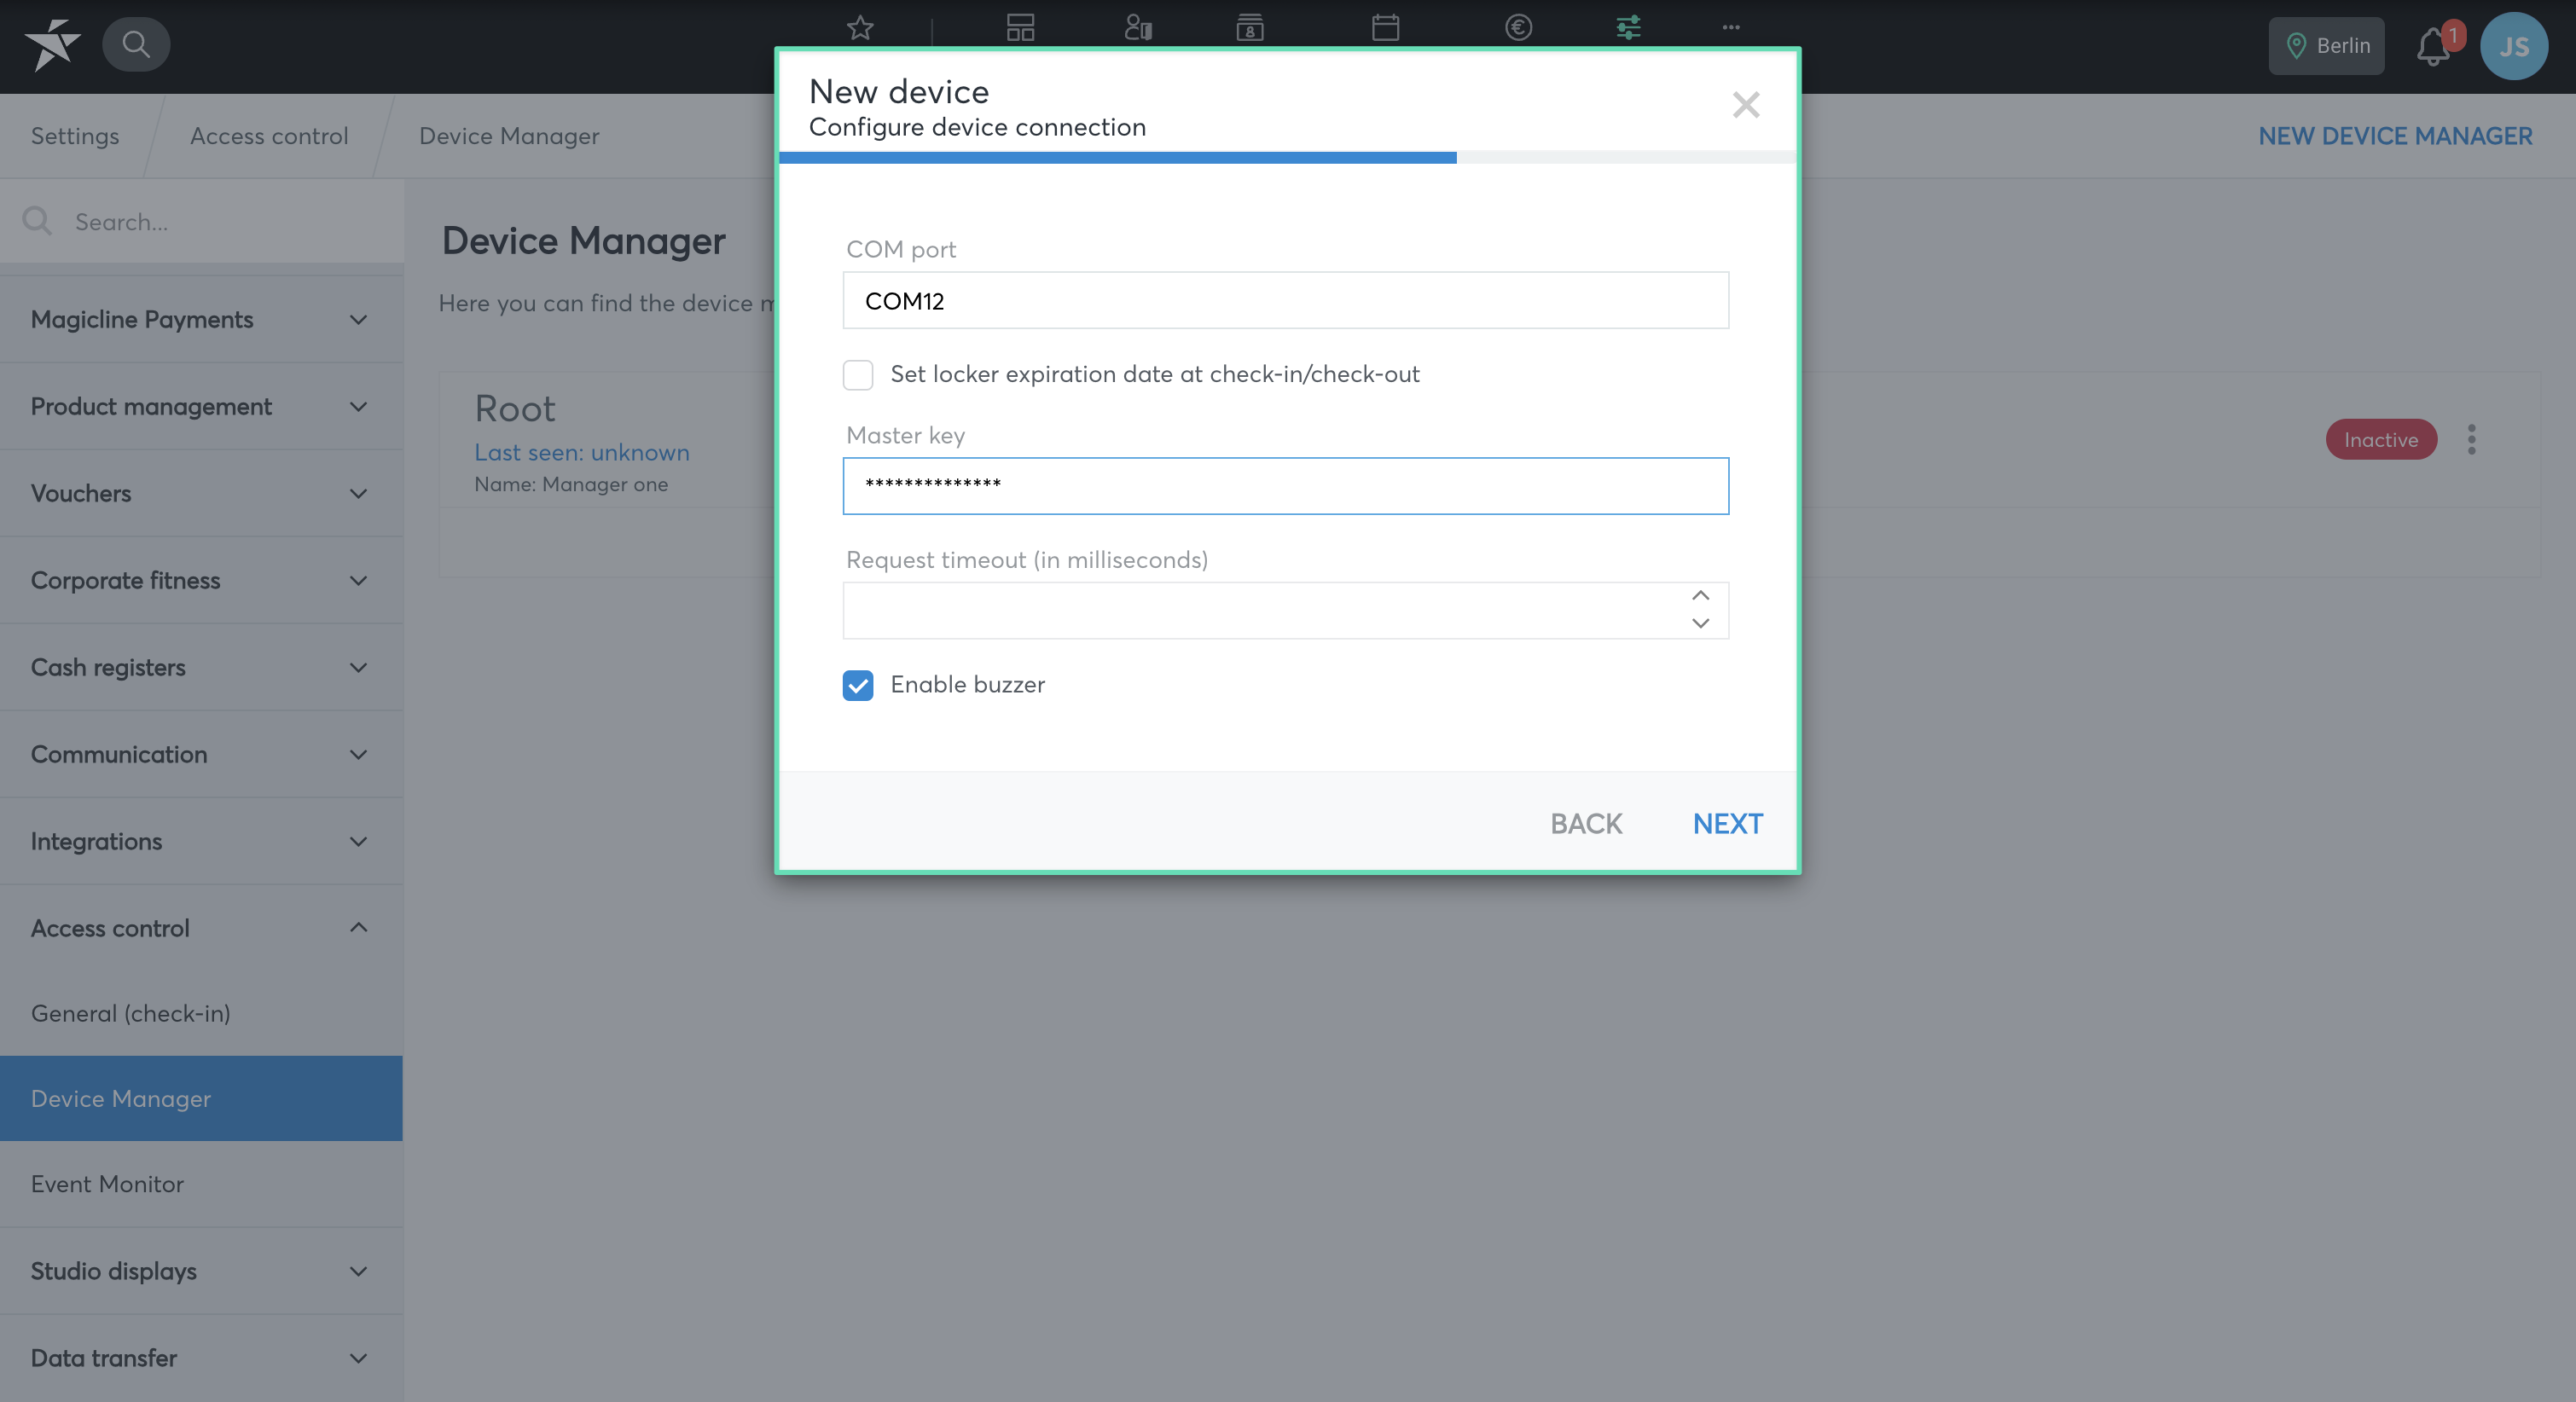Expand Cash registers section
Screen dimensions: 2576x1402
point(201,668)
